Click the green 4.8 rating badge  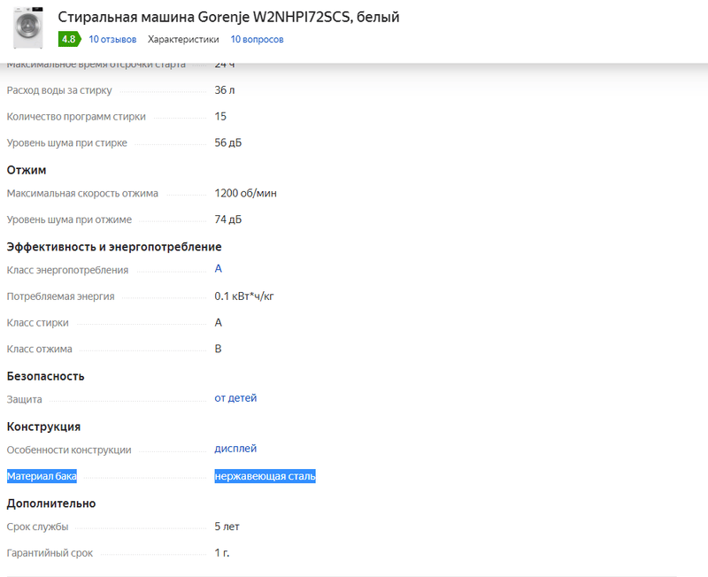(x=68, y=39)
